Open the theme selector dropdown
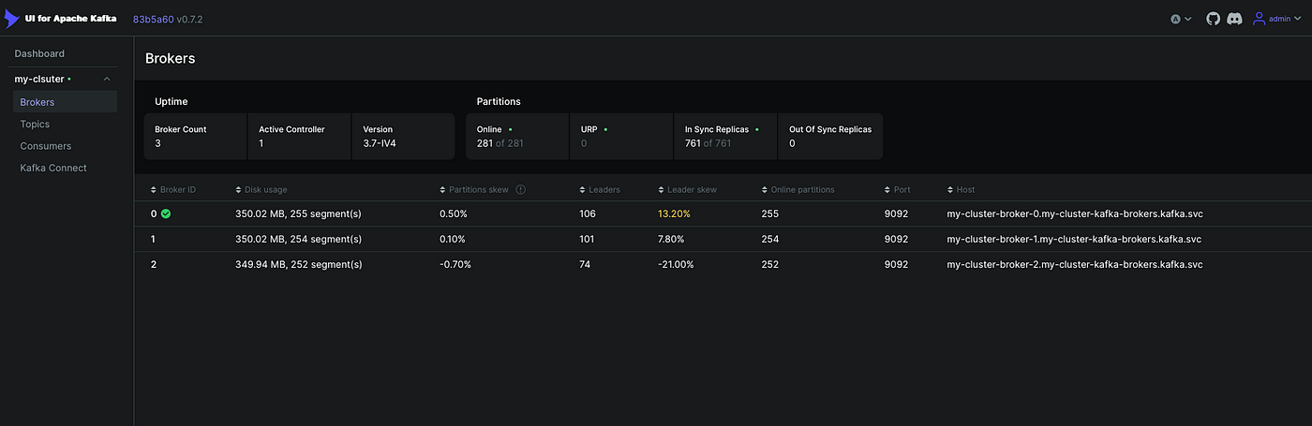This screenshot has width=1312, height=426. click(x=1181, y=19)
